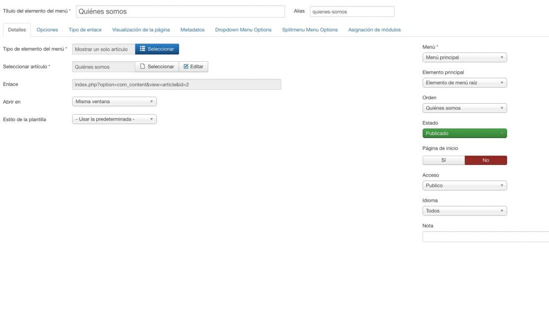Screen dimensions: 549x316
Task: Click the Mostrar un solo artículo field
Action: 104,49
